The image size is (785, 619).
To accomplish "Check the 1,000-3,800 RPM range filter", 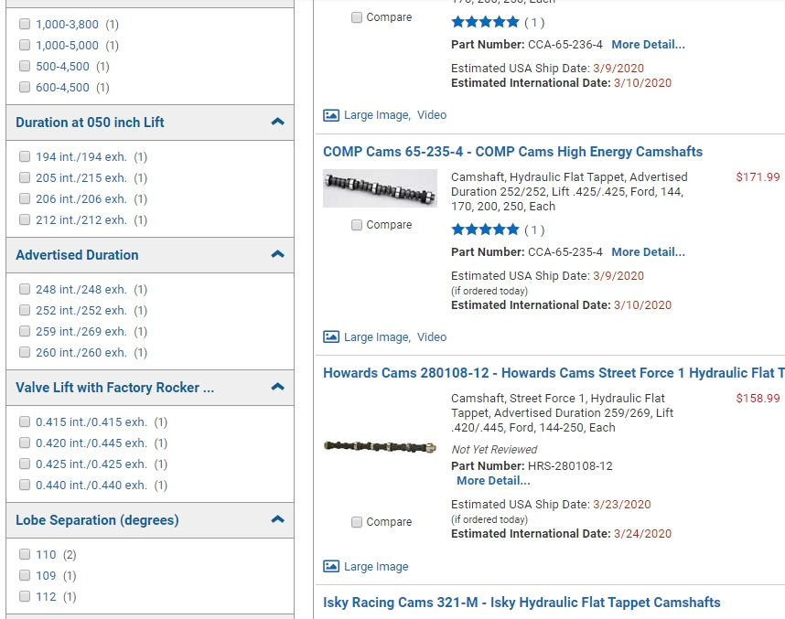I will (x=25, y=24).
